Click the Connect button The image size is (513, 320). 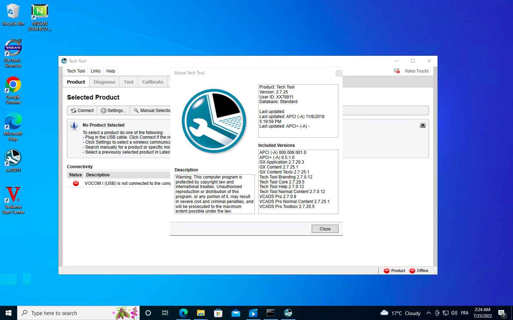[82, 111]
